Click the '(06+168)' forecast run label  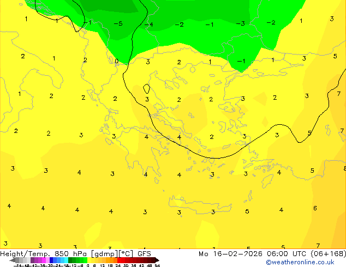coord(329,254)
